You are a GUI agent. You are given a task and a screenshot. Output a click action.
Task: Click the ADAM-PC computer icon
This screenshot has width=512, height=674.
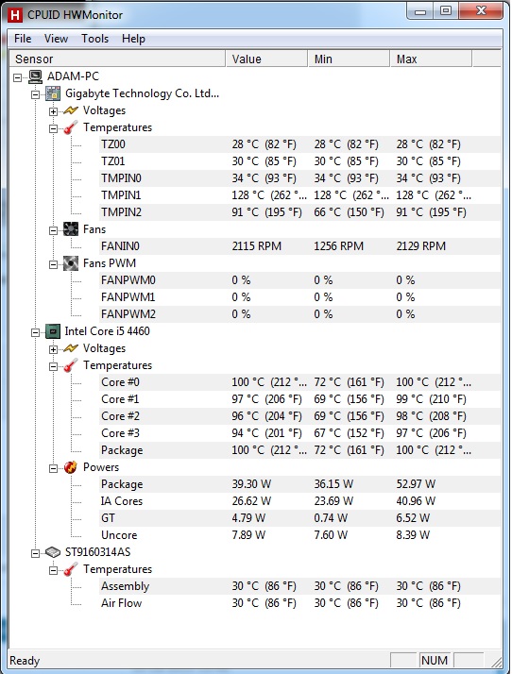tap(35, 77)
